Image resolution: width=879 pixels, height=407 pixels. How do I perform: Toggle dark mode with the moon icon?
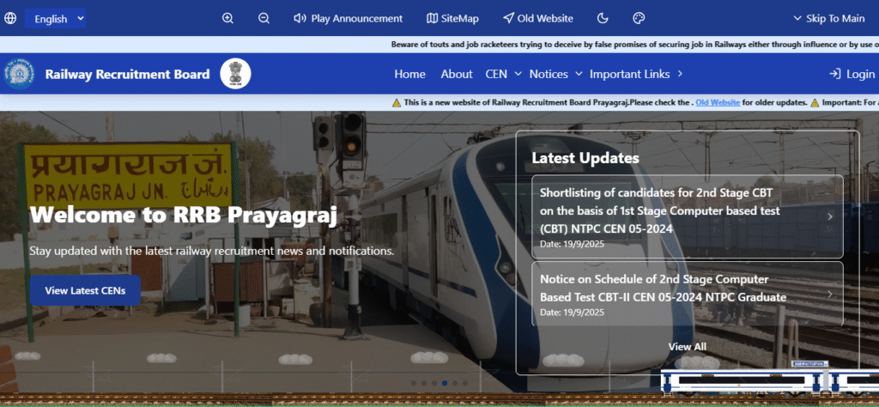[603, 19]
